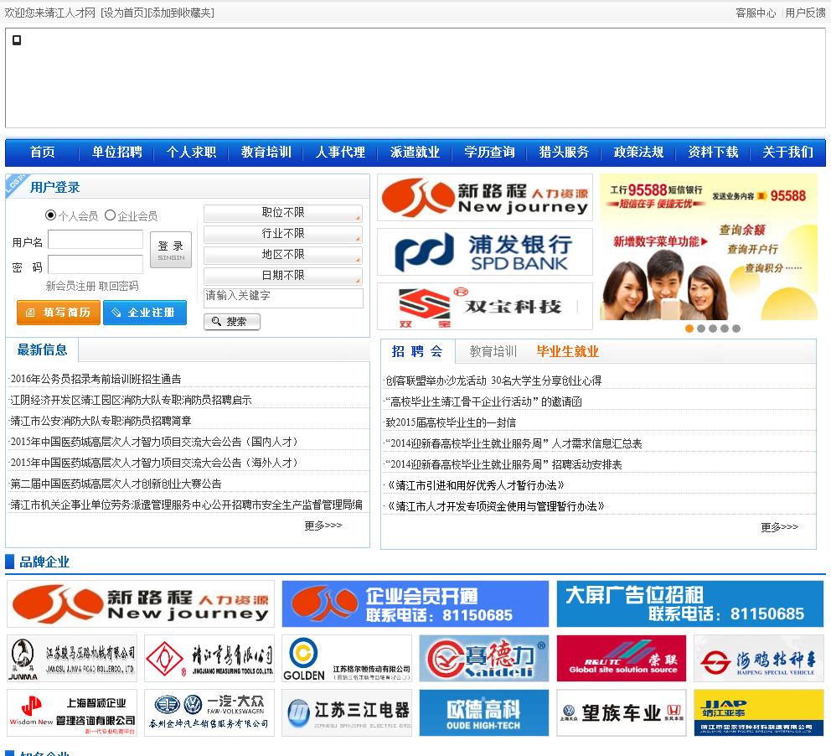Viewport: 831px width, 756px height.
Task: Open the 海鹏特种车 logo
Action: [759, 659]
